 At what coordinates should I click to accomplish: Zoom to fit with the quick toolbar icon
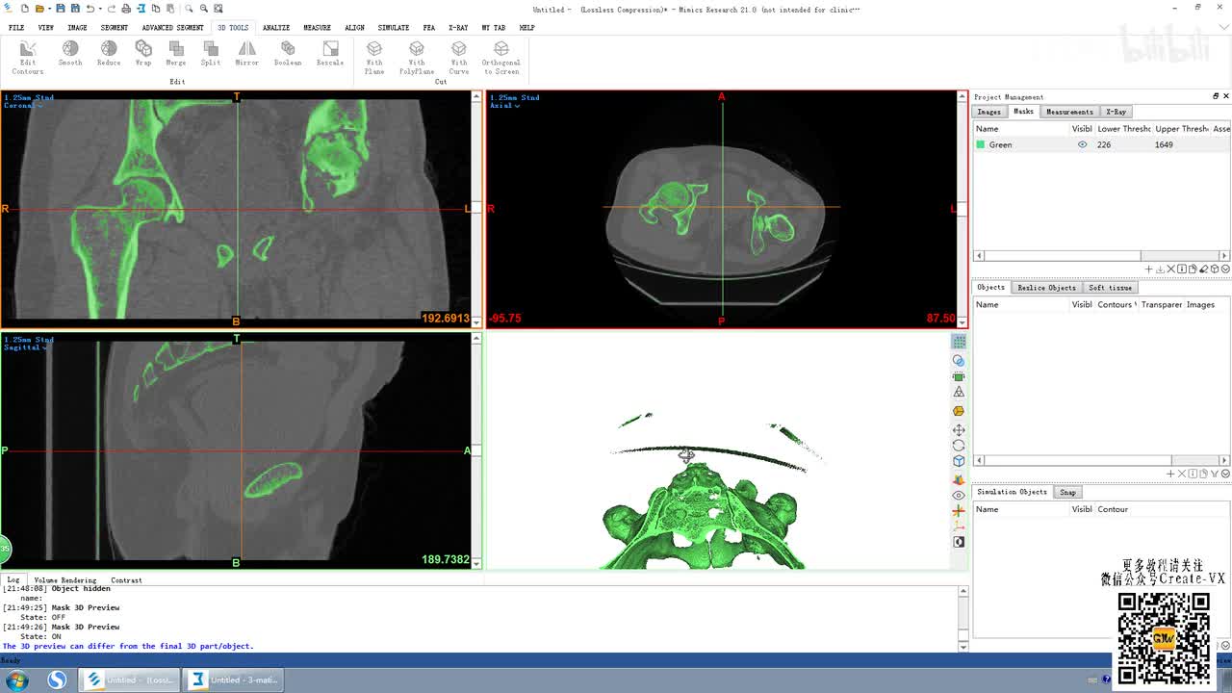tap(218, 9)
